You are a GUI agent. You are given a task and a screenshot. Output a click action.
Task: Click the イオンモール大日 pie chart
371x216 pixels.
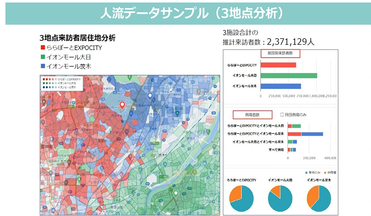point(280,198)
